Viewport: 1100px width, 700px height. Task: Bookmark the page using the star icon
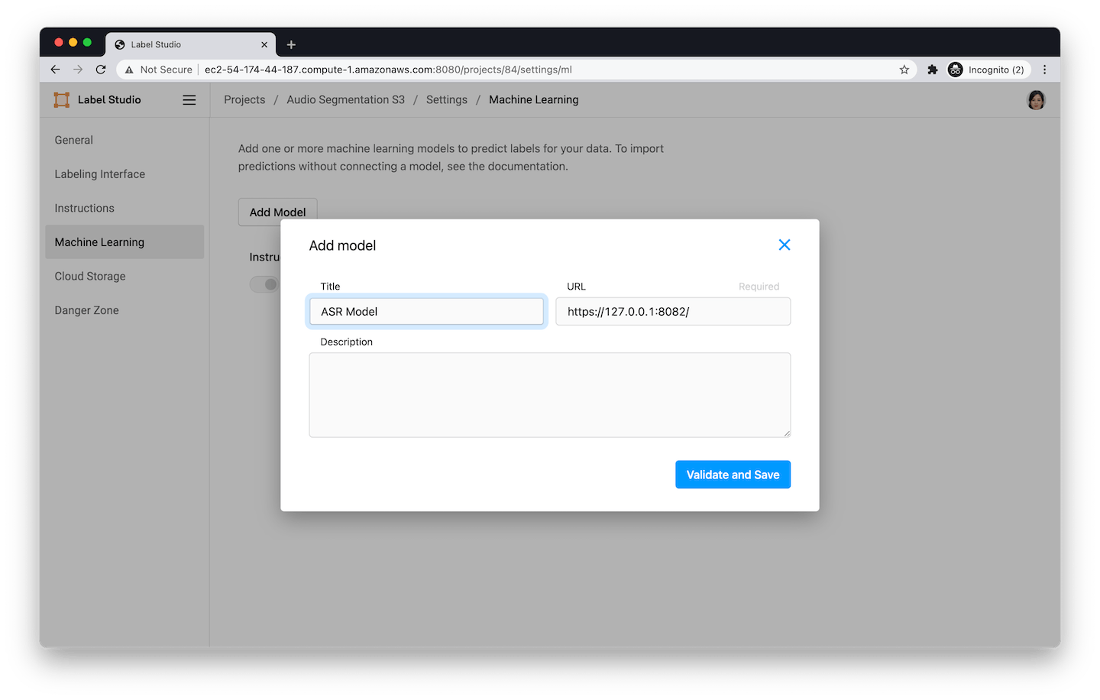click(904, 70)
